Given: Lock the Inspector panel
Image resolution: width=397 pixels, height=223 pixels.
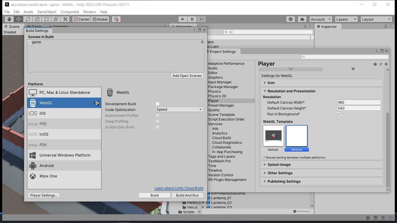Looking at the screenshot, I should 386,26.
